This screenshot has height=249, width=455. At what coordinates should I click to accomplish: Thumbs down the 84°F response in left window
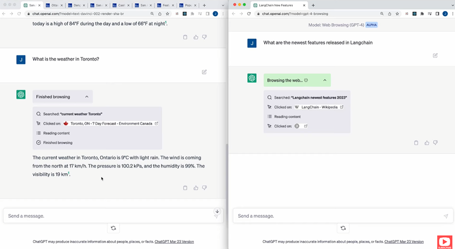(204, 37)
